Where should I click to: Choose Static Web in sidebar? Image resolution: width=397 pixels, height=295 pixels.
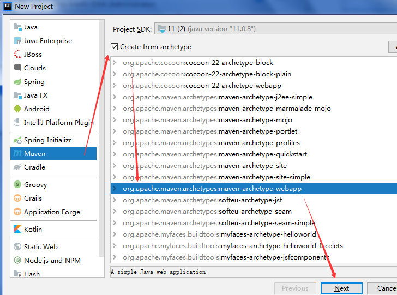tap(53, 246)
